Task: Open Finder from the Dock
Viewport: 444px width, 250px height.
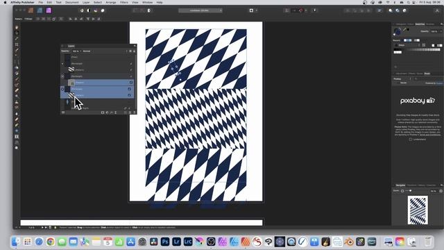Action: tap(16, 242)
